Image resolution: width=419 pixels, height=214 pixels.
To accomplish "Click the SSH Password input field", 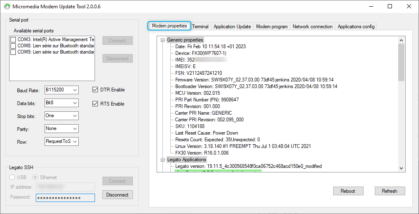I will click(65, 197).
